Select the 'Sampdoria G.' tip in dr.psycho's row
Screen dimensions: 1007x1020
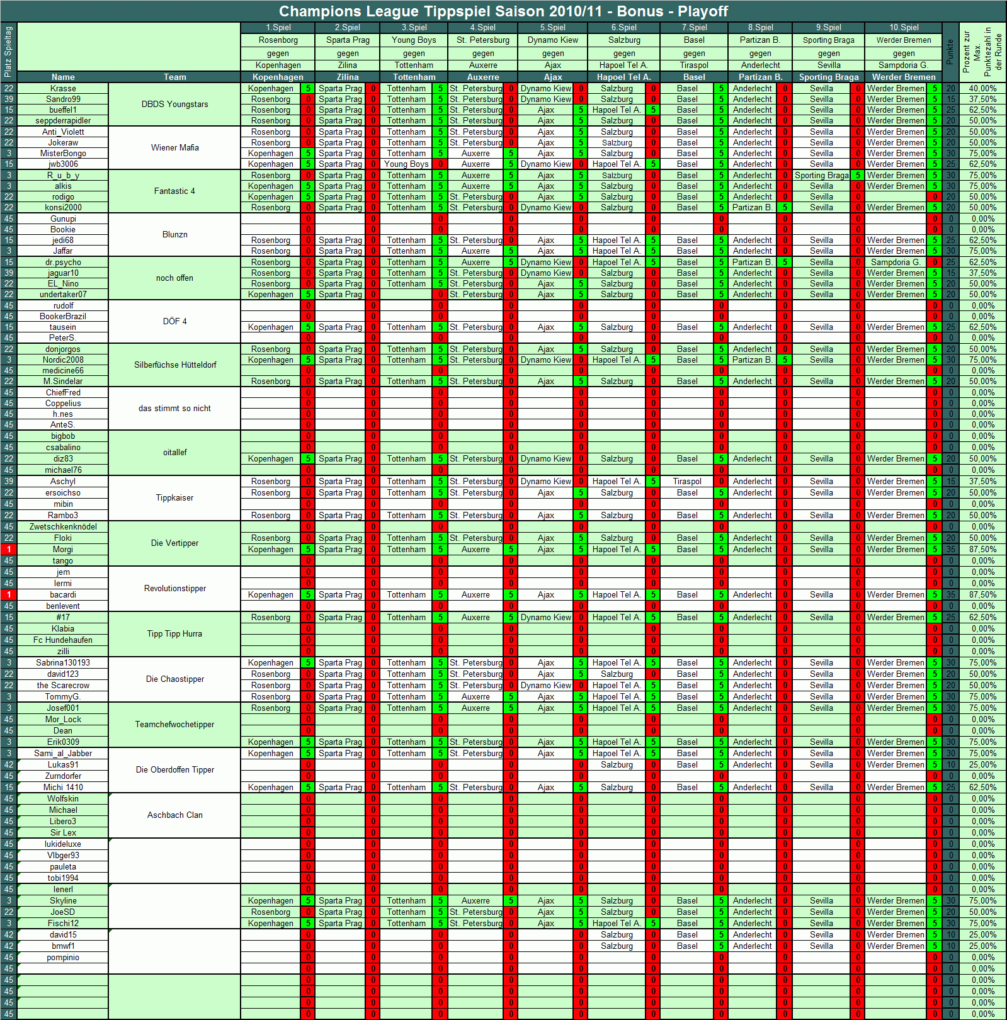point(896,263)
